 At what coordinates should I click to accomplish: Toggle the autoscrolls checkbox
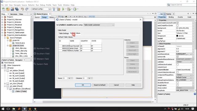click(177, 57)
